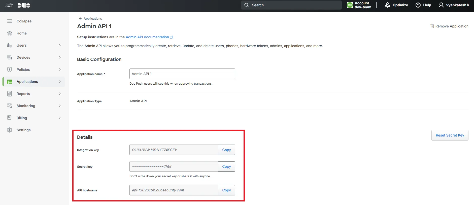
Task: Copy the Secret key
Action: tap(226, 166)
